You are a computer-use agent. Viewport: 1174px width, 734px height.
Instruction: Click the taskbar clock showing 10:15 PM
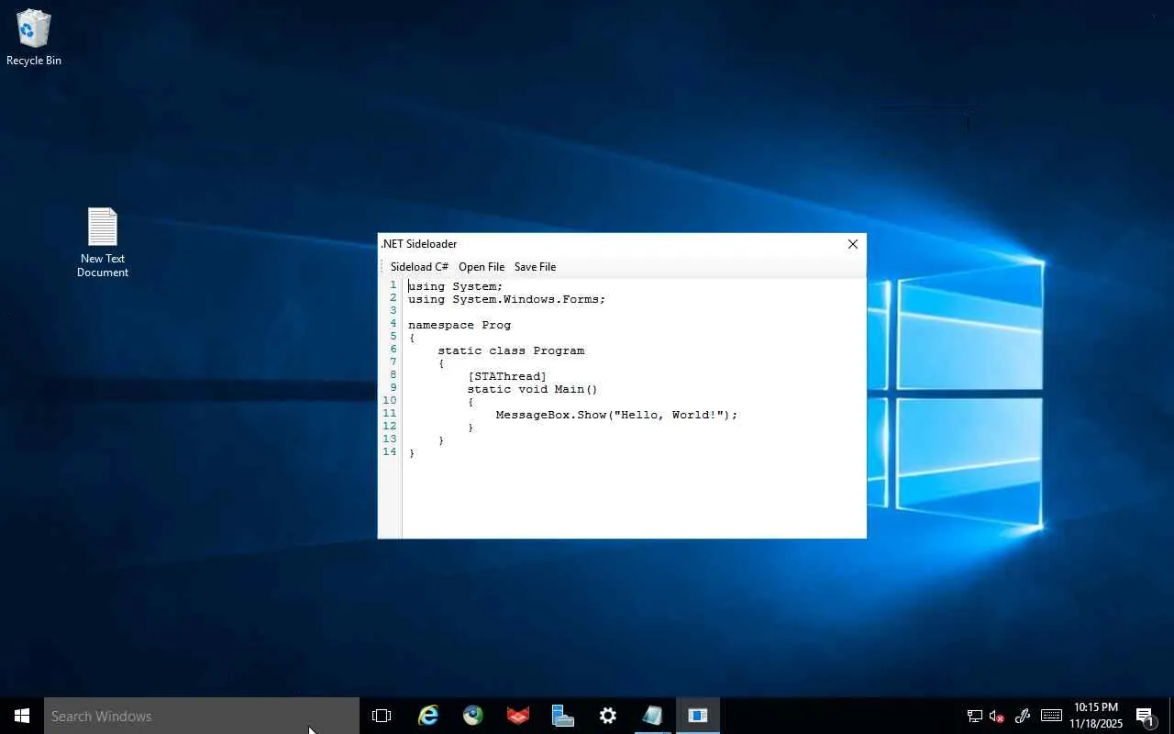1096,716
